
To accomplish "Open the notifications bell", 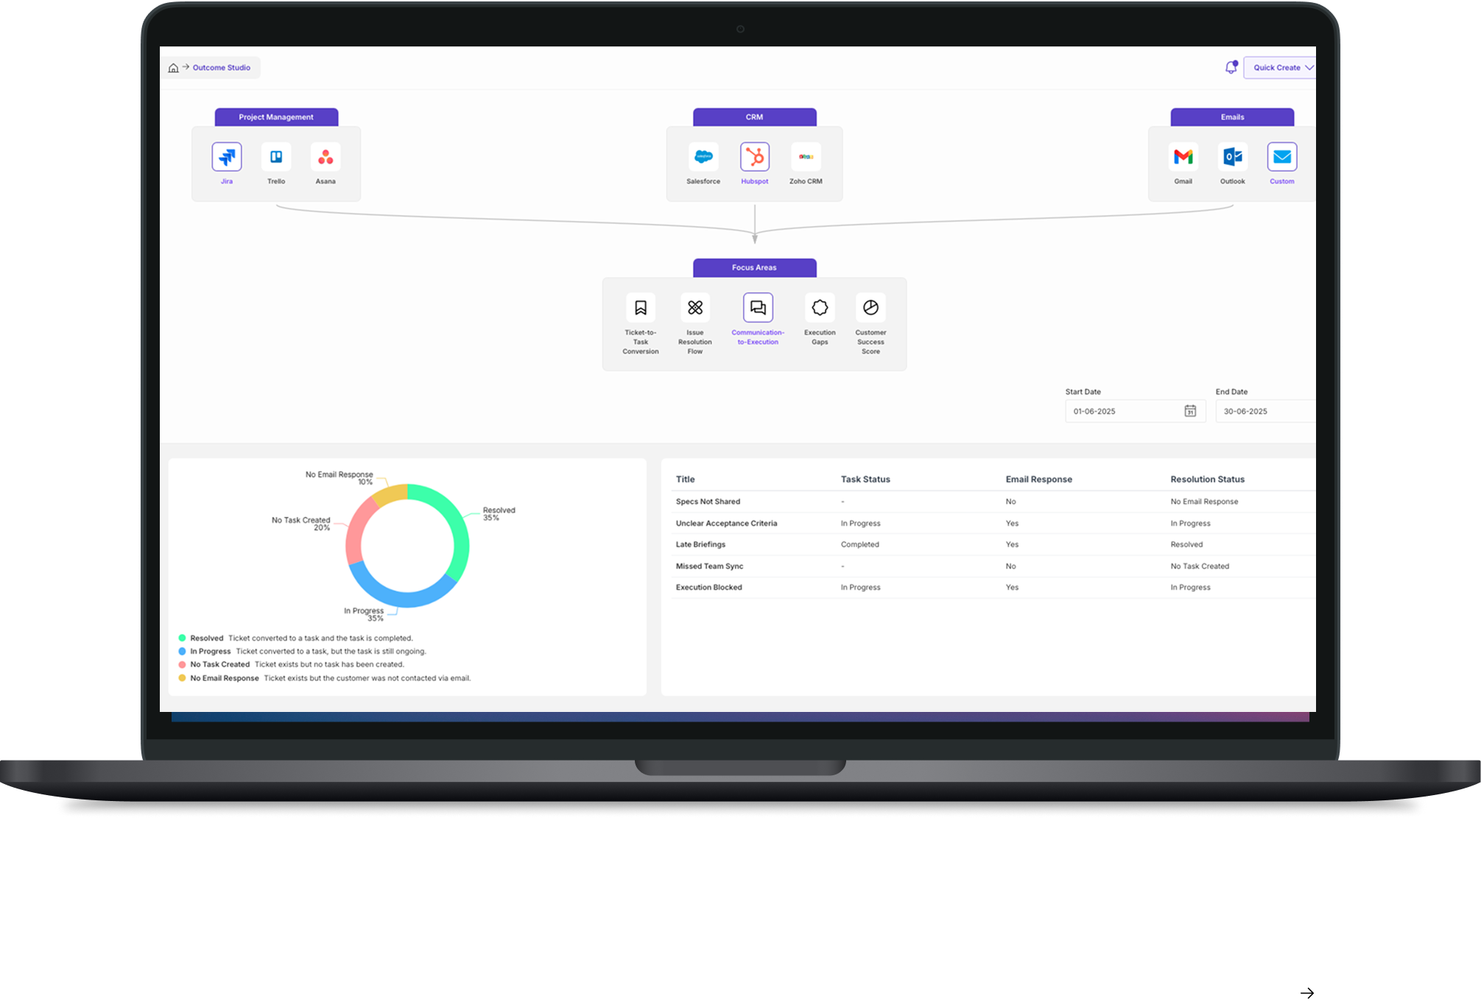I will (1231, 68).
